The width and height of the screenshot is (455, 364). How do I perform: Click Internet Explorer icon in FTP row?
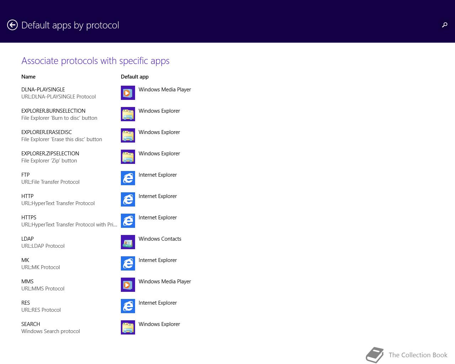[128, 178]
